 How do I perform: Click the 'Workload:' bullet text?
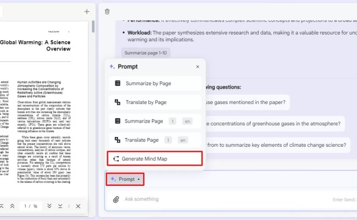point(140,32)
